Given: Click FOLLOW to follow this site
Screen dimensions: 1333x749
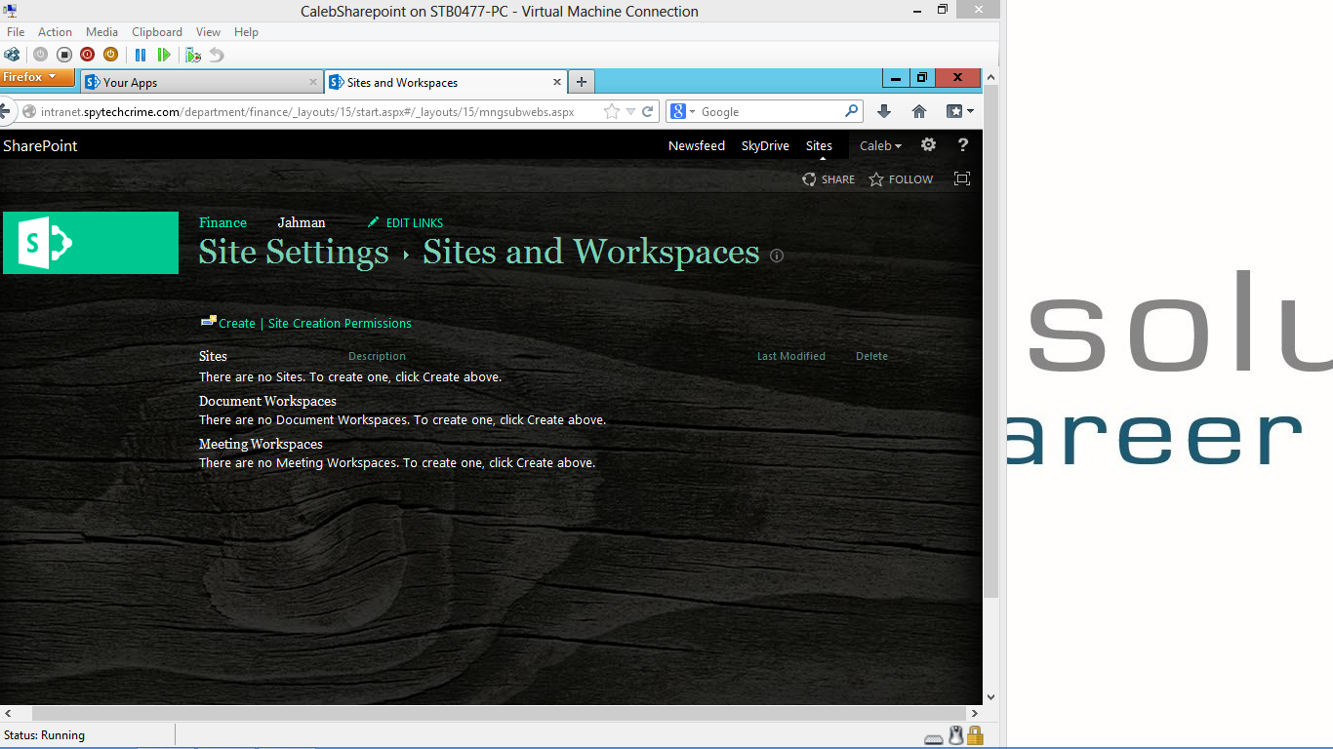Looking at the screenshot, I should point(901,179).
